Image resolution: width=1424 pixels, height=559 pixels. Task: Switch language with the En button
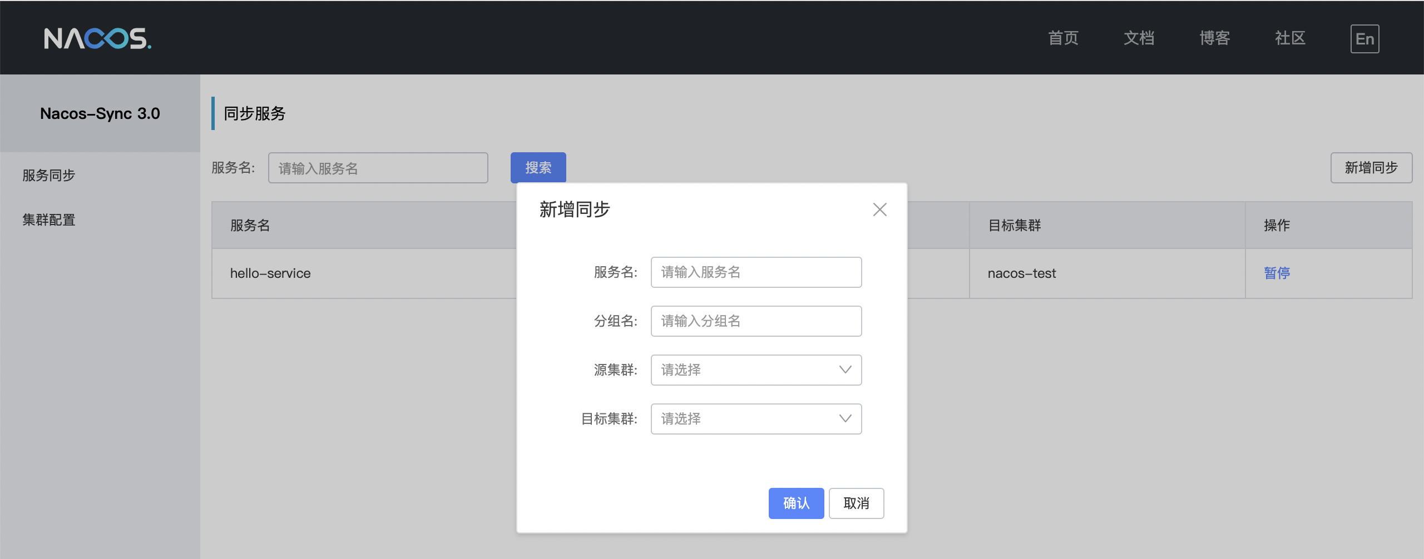click(x=1364, y=39)
